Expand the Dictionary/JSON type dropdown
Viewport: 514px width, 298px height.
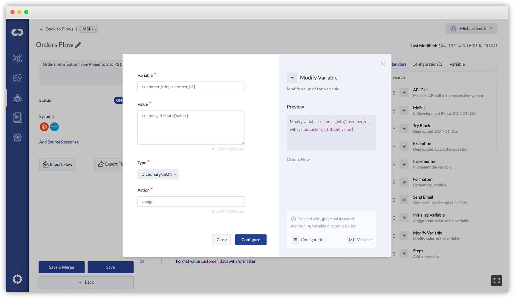click(158, 174)
